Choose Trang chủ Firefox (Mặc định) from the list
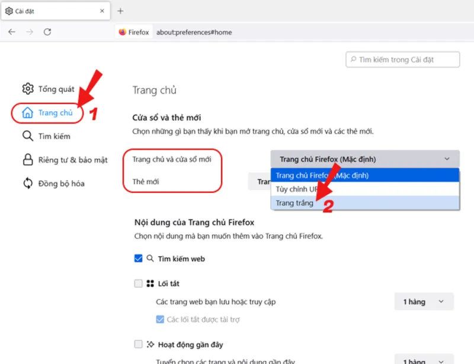The height and width of the screenshot is (364, 474). pyautogui.click(x=365, y=175)
